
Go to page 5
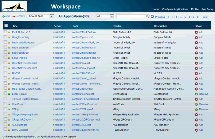point(185,17)
